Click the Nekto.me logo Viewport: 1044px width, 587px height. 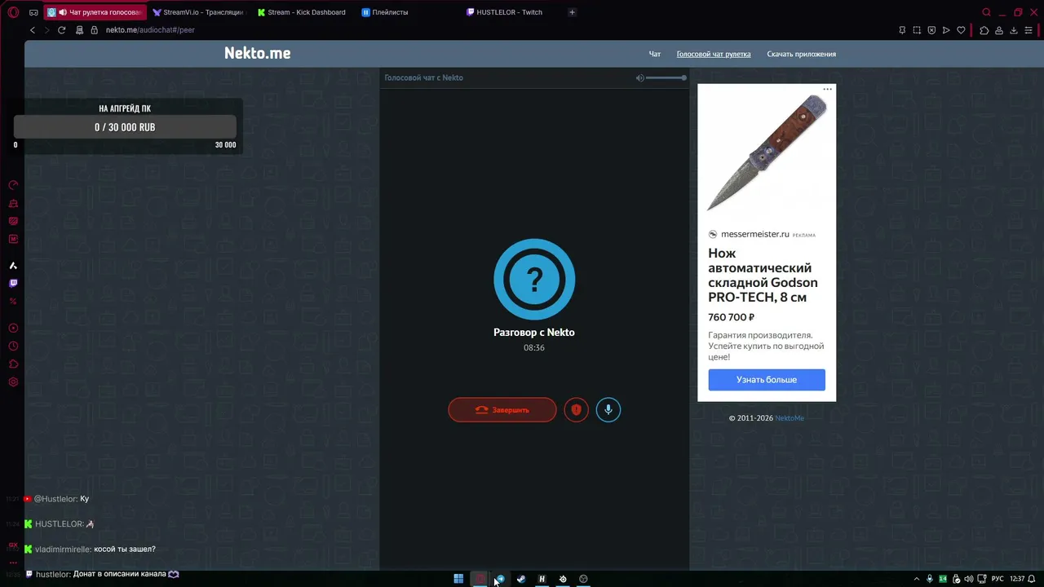(x=258, y=53)
